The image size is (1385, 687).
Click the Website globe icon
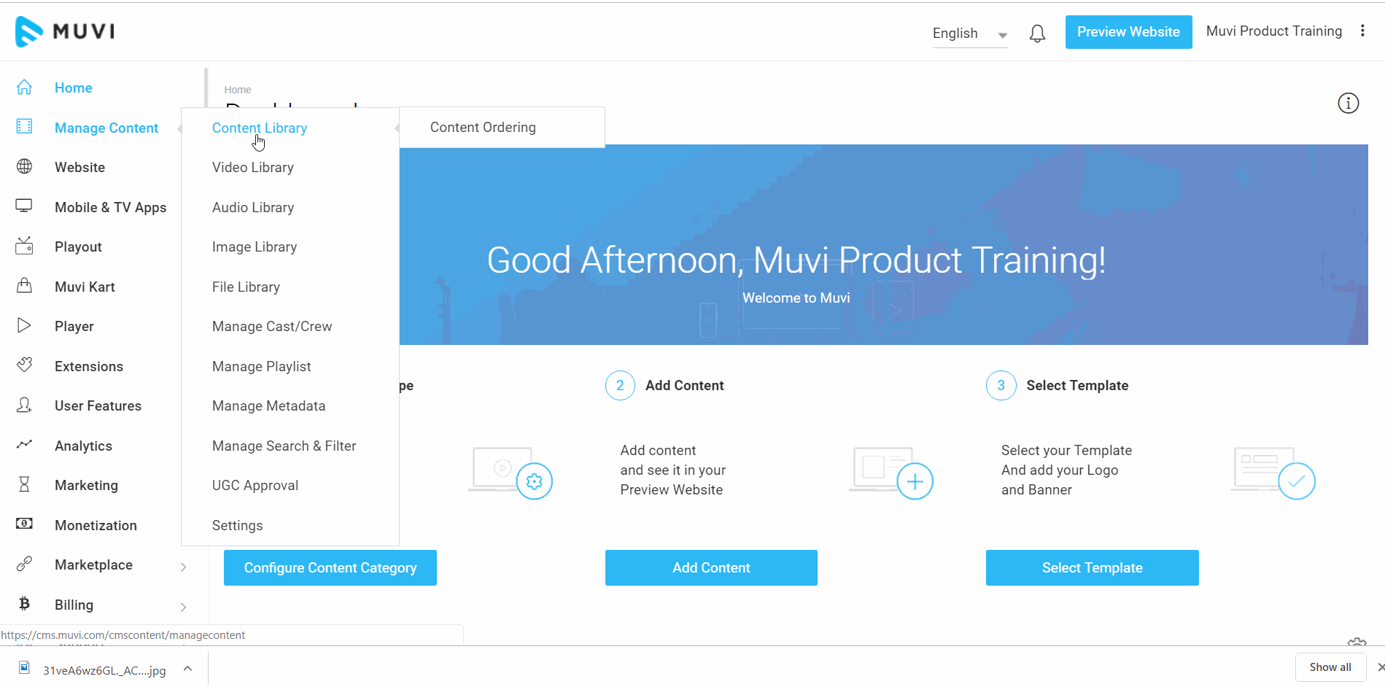[24, 167]
